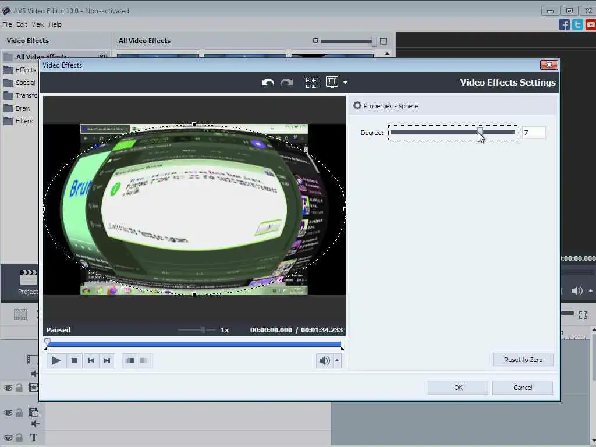Mute the preview volume speaker
The height and width of the screenshot is (447, 596).
point(324,360)
